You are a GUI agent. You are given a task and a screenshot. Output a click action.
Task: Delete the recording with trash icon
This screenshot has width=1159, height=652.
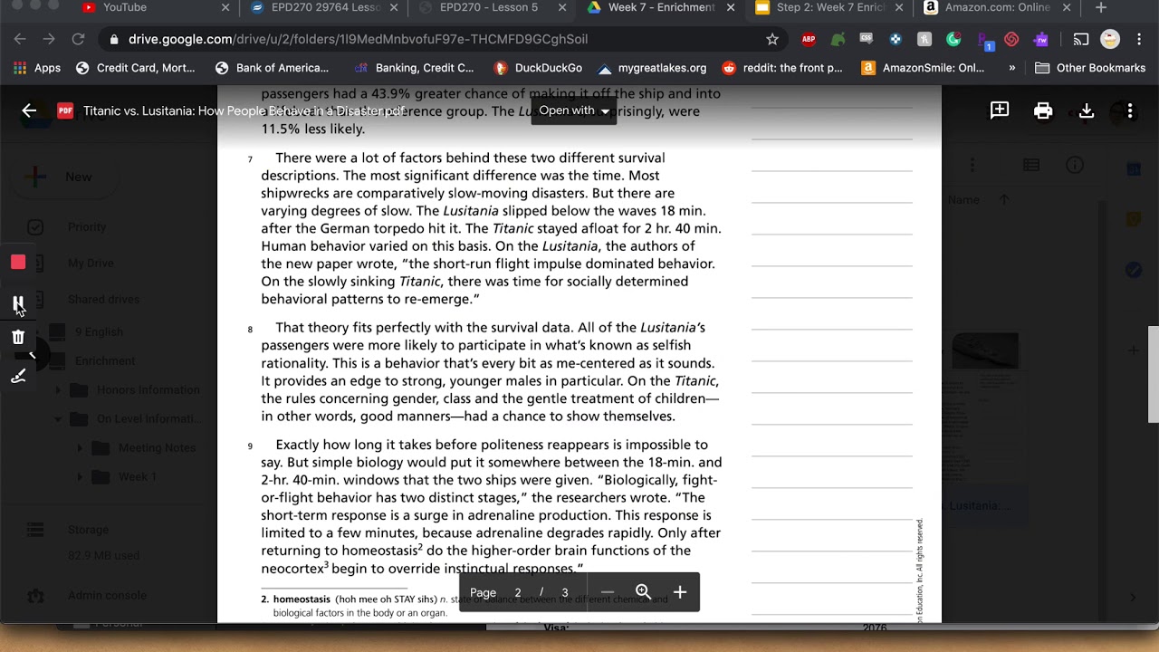point(18,338)
